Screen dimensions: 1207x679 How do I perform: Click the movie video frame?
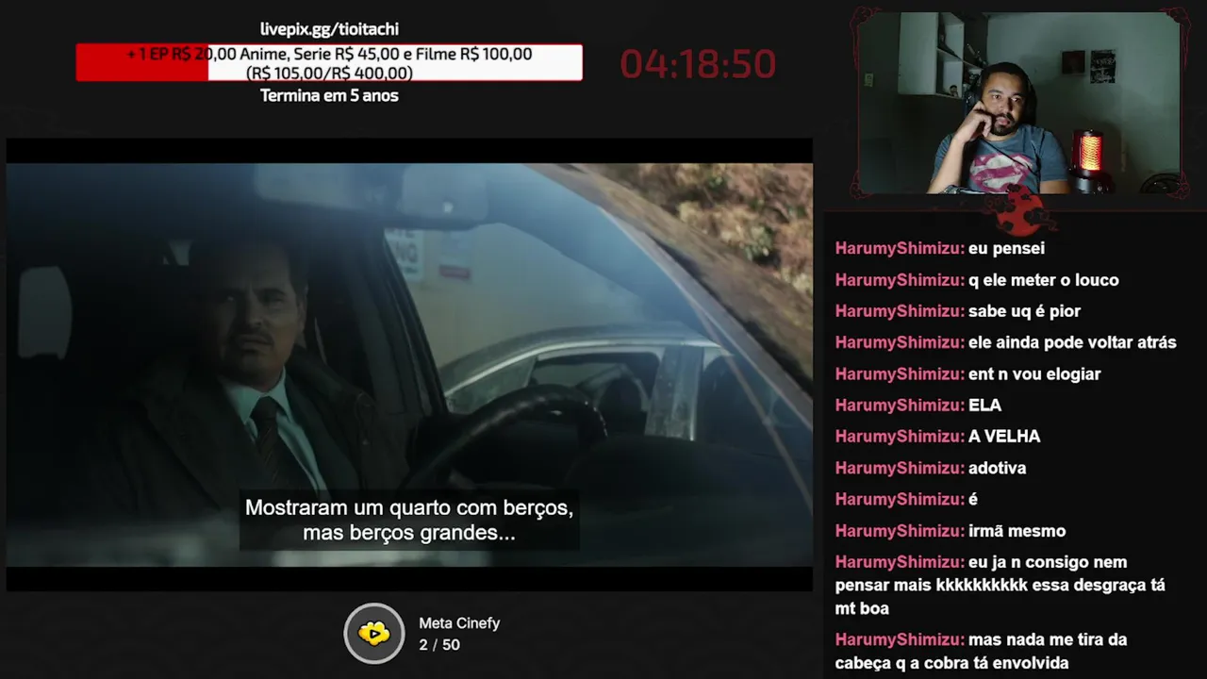(409, 365)
